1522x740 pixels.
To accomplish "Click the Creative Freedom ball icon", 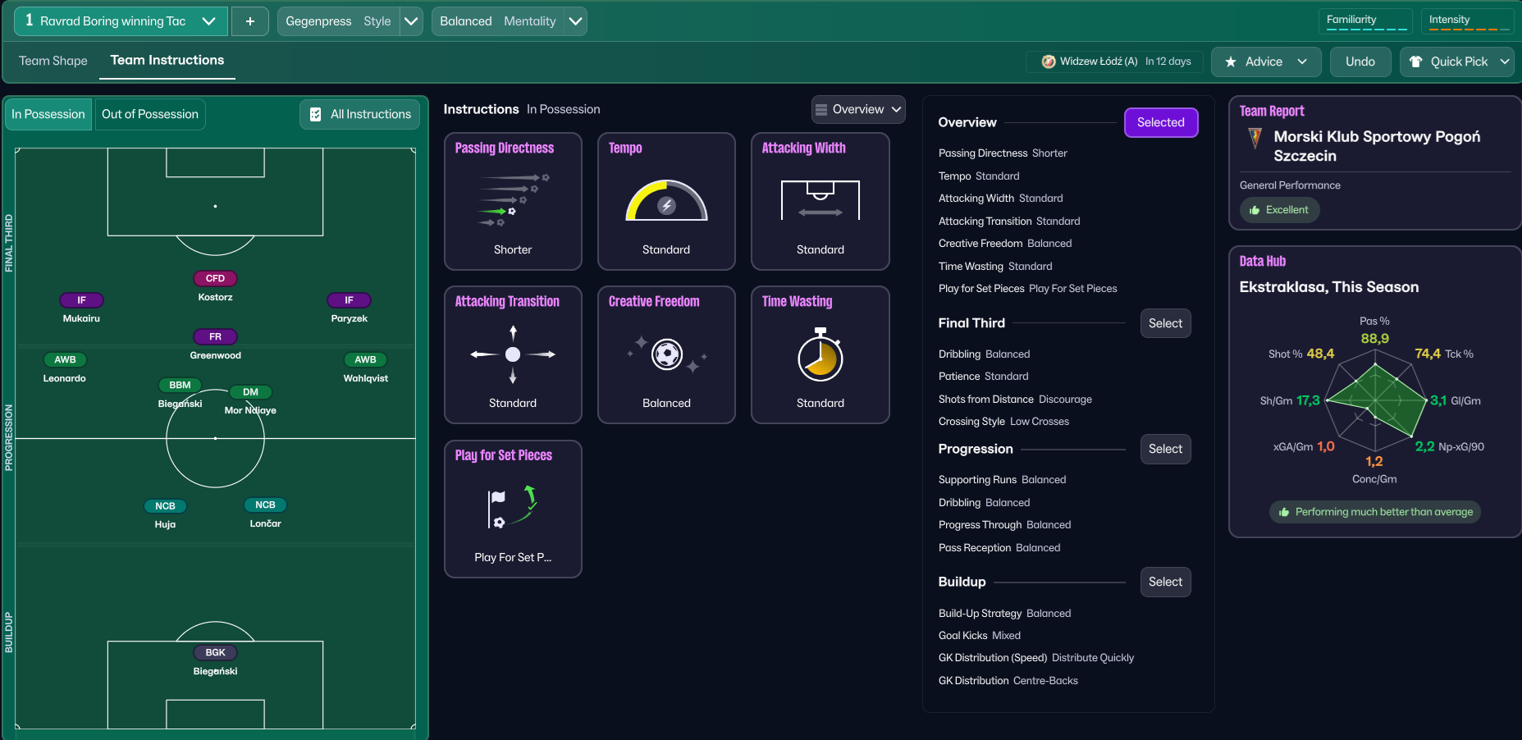I will (666, 354).
